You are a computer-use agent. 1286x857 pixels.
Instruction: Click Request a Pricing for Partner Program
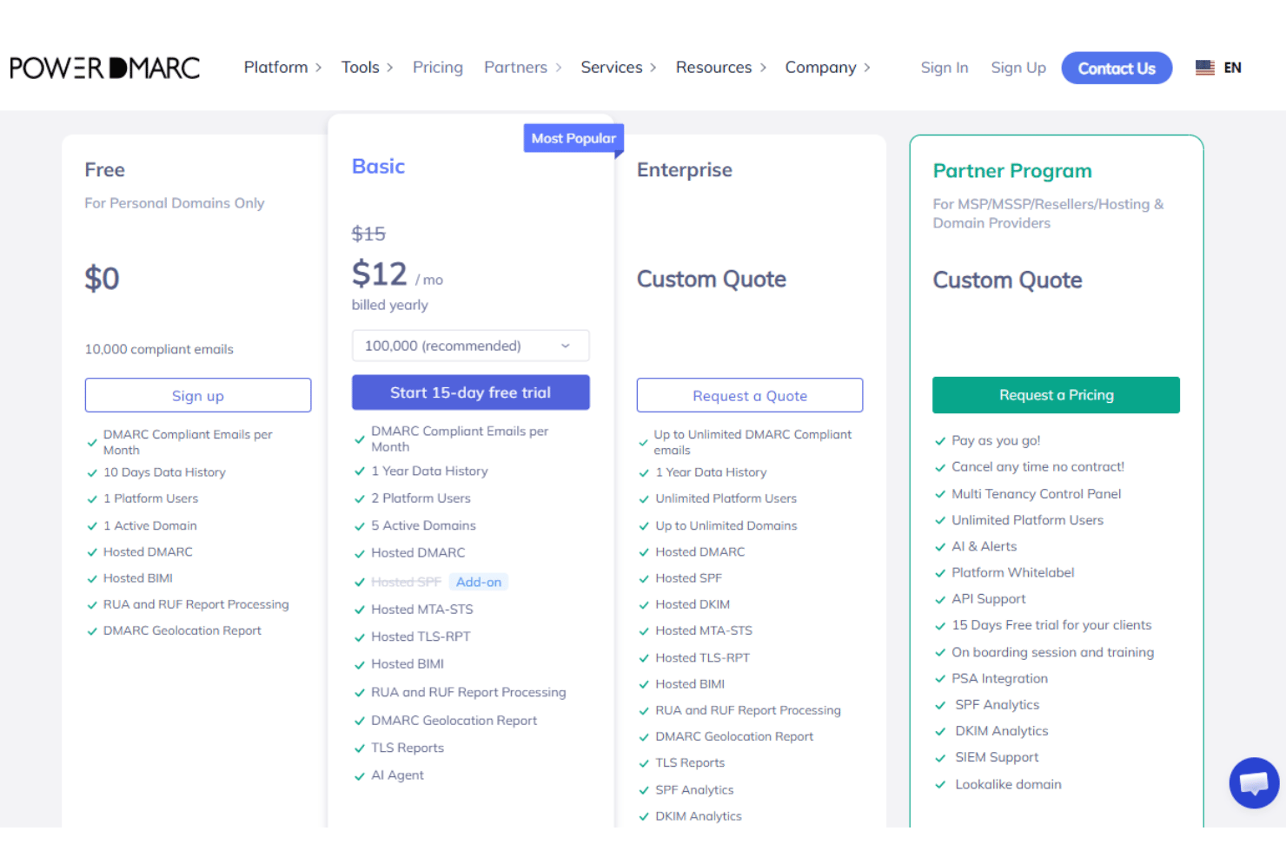(x=1056, y=395)
